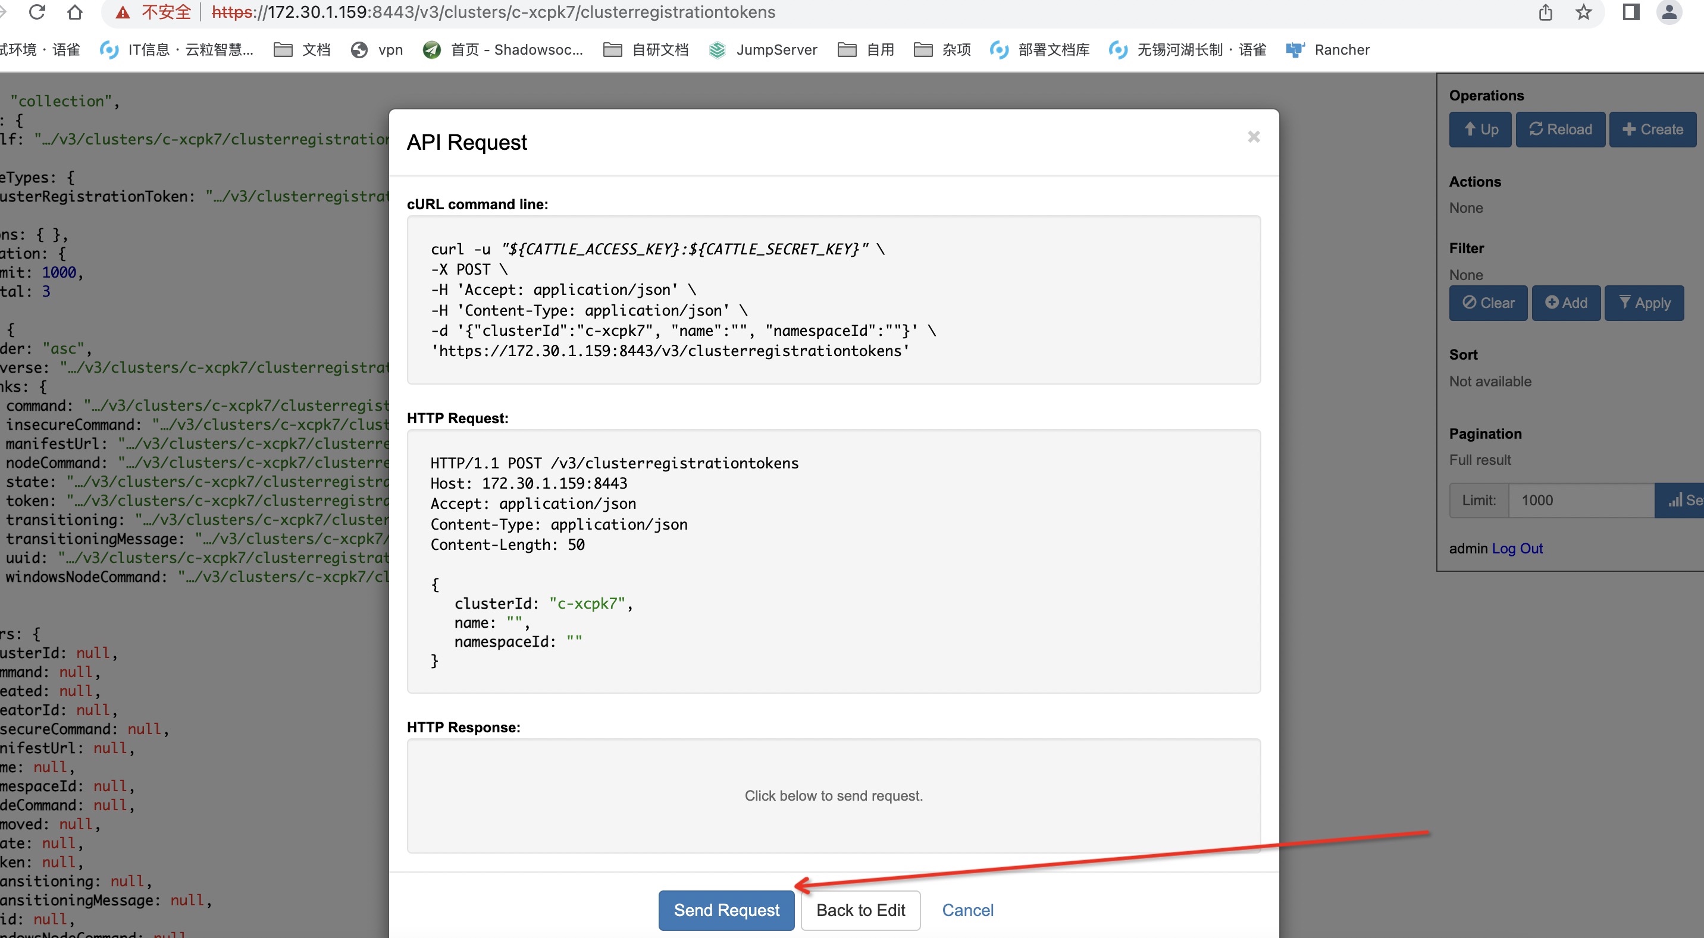Open the 文档 bookmark folder
The height and width of the screenshot is (938, 1704).
point(302,49)
